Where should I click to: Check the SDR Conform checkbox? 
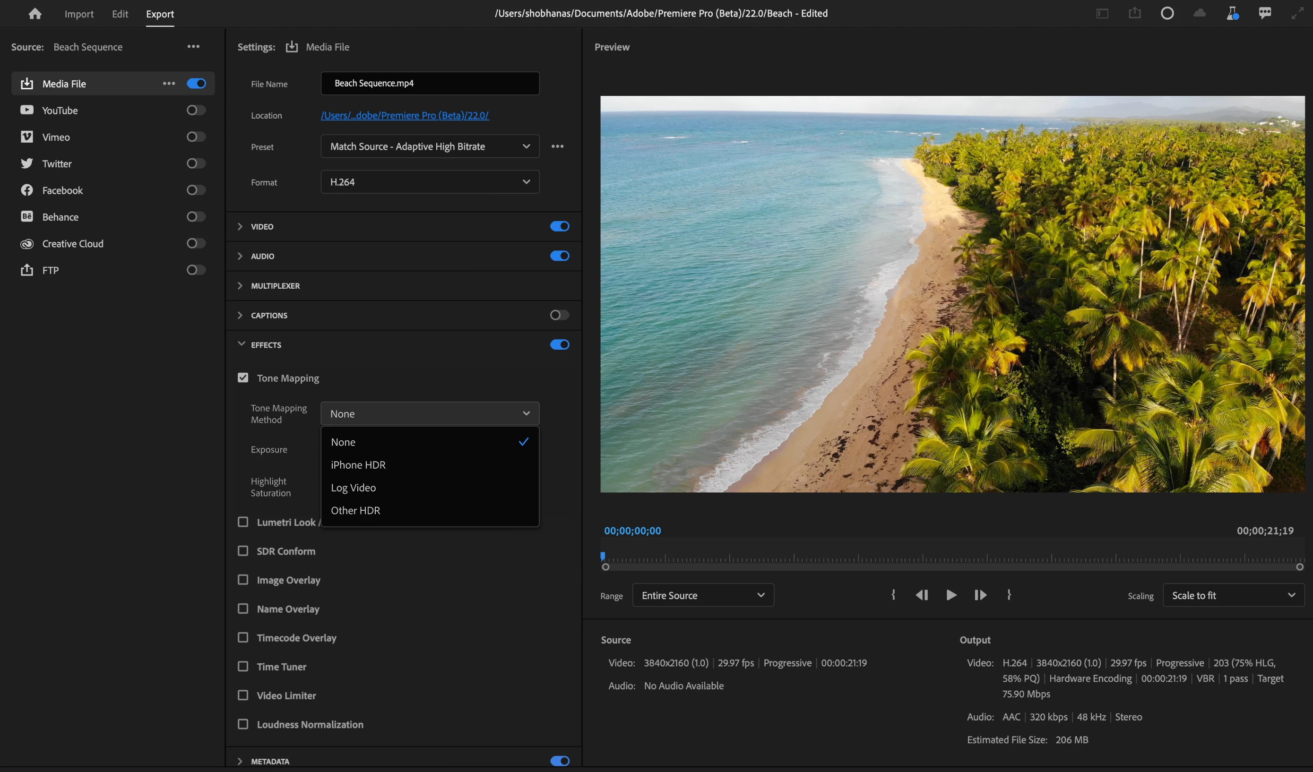click(x=243, y=551)
